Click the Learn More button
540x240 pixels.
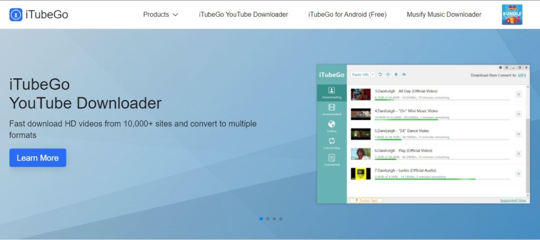coord(37,158)
